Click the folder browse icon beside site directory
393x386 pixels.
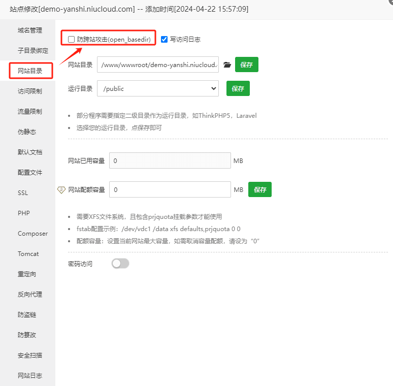[x=227, y=65]
